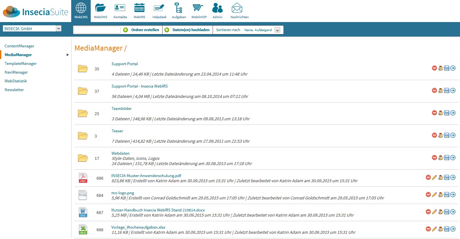Click the arrow icon for Teambilder folder

coord(453,113)
